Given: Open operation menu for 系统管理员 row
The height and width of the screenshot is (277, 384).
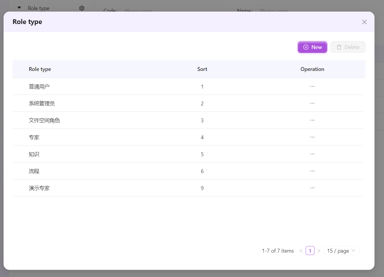Looking at the screenshot, I should [x=312, y=103].
